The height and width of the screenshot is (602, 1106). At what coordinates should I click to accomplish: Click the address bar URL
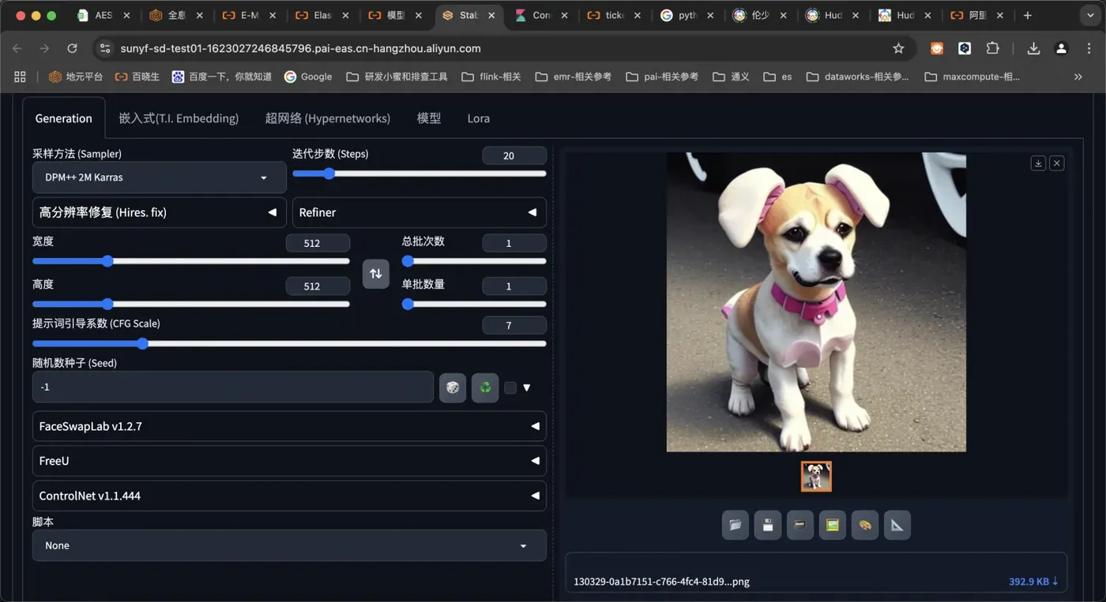pyautogui.click(x=300, y=48)
